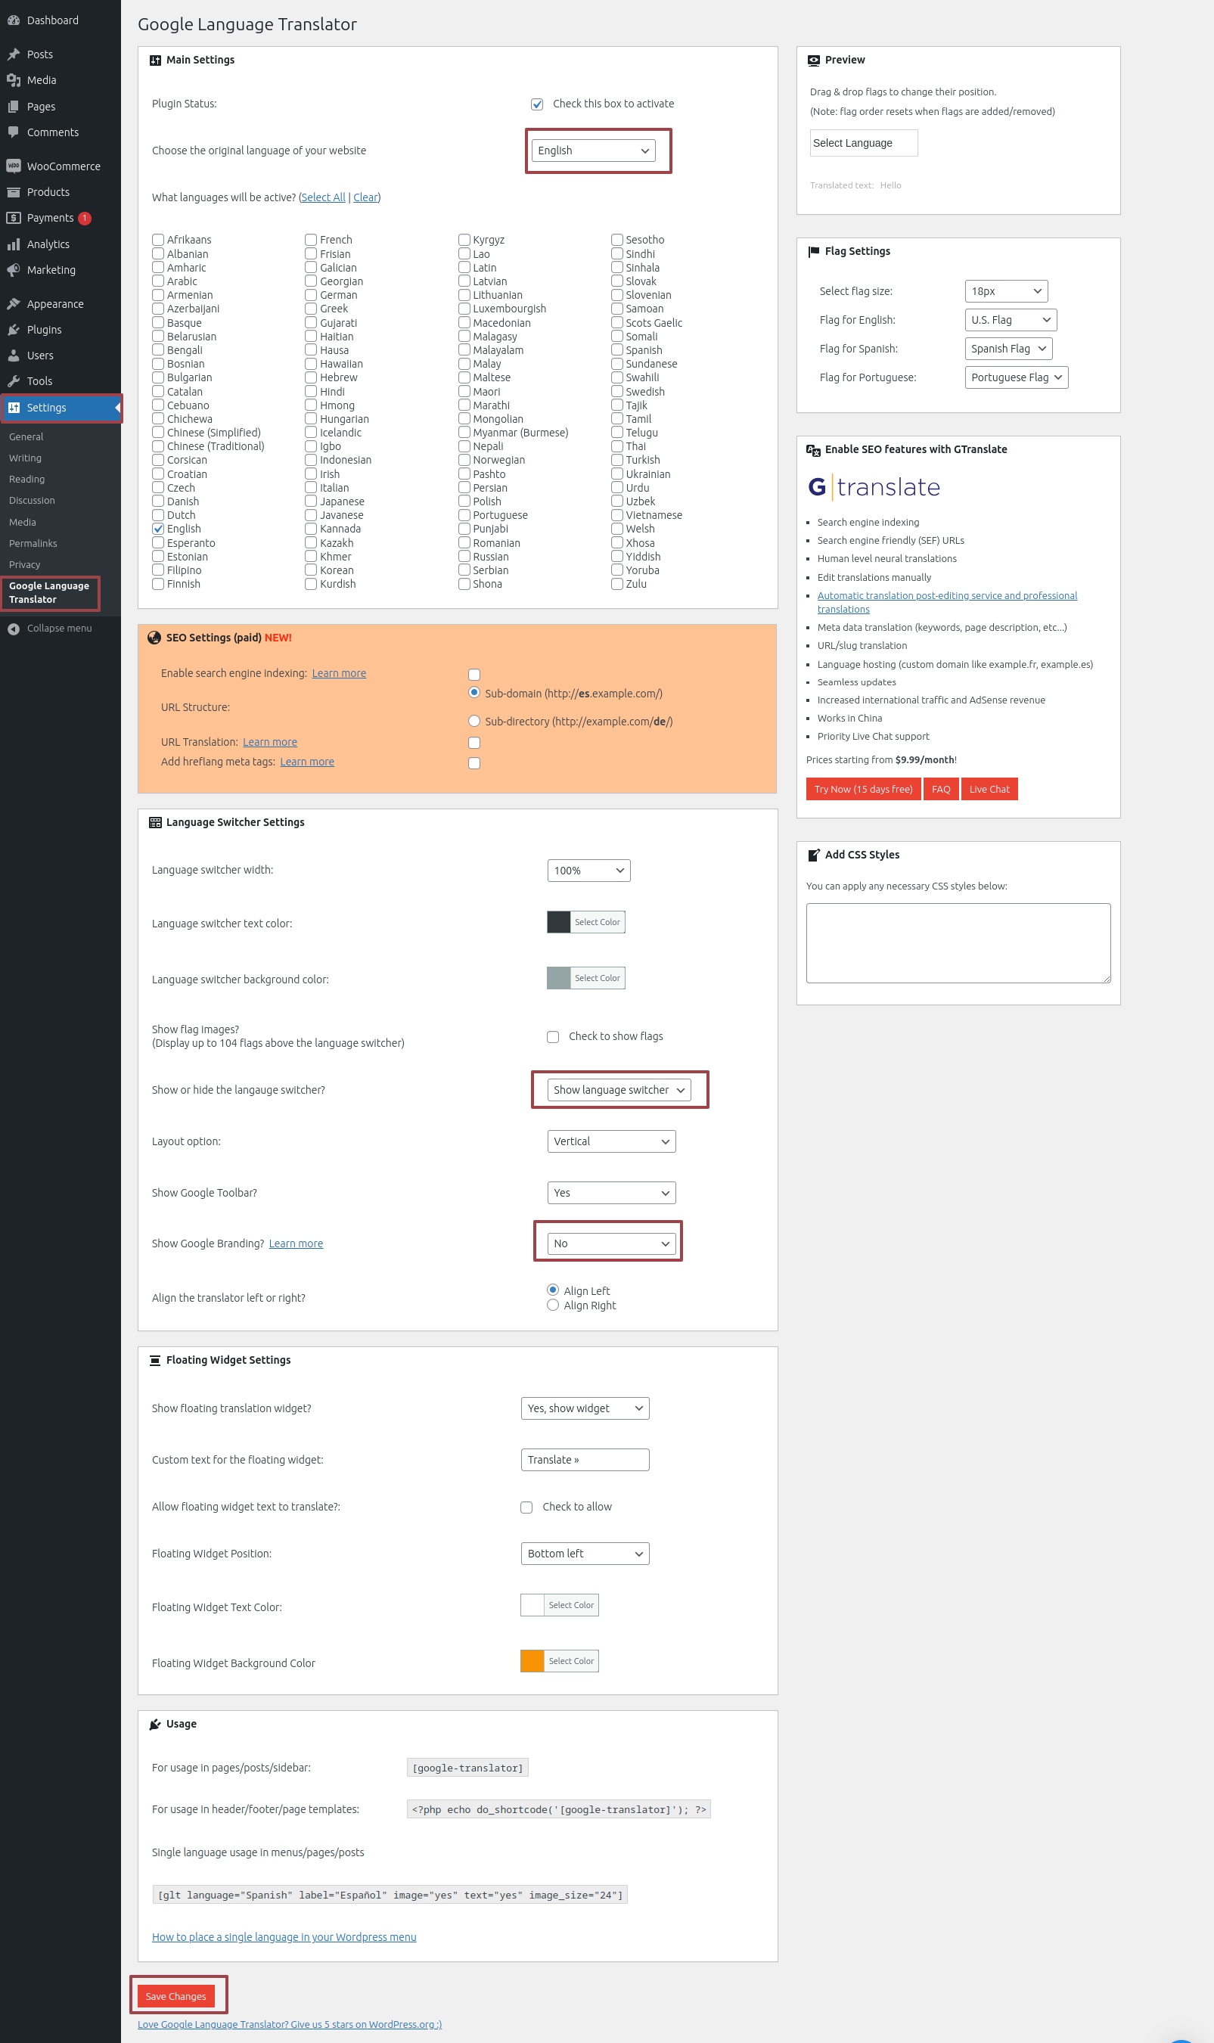The height and width of the screenshot is (2043, 1214).
Task: Open the Writing settings submenu item
Action: [x=26, y=458]
